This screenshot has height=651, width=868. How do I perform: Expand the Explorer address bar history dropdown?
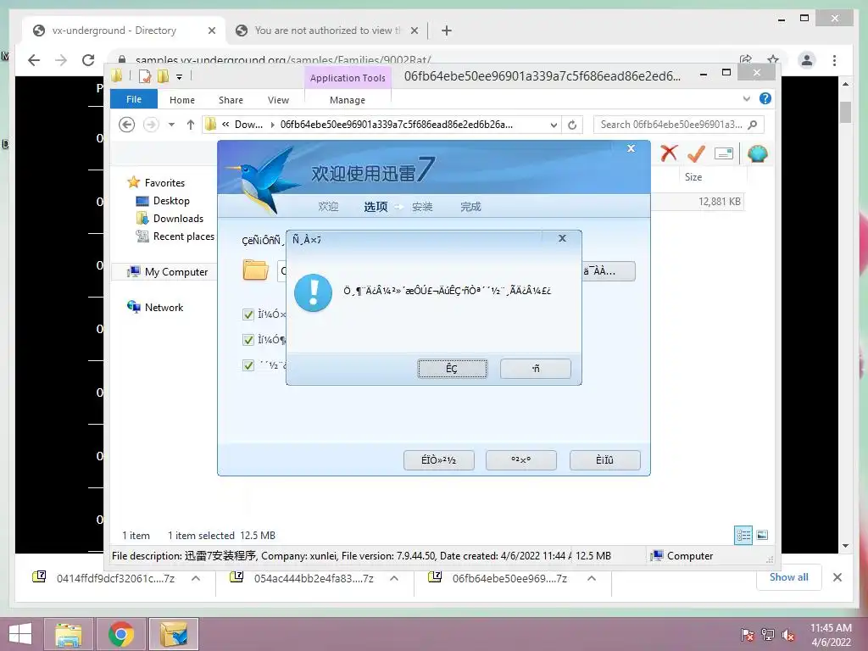554,125
